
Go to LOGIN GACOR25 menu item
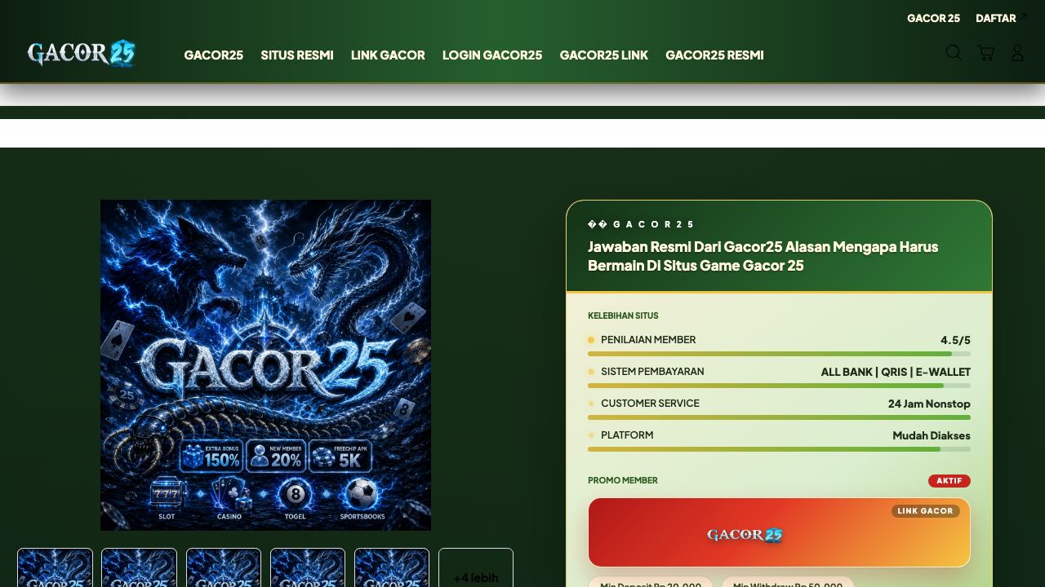point(492,55)
